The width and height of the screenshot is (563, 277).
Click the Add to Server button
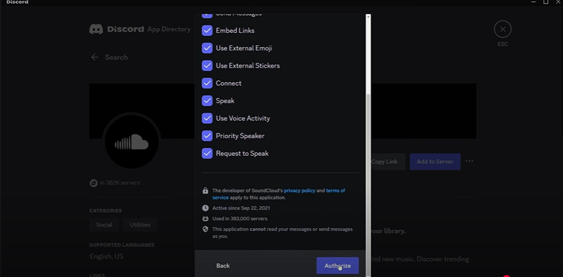click(435, 162)
